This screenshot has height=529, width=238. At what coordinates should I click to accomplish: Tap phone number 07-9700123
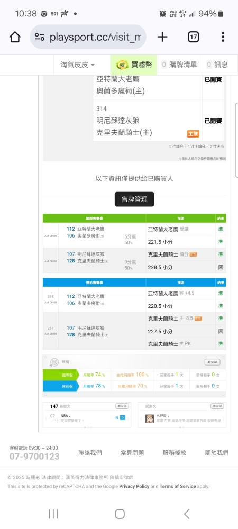tap(34, 457)
